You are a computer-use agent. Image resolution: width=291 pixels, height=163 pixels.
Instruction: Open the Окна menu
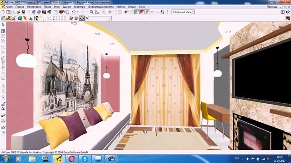[141, 7]
